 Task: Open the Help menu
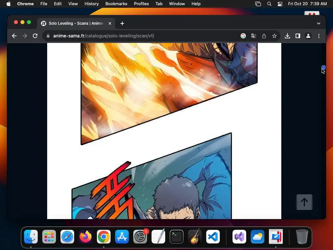196,4
